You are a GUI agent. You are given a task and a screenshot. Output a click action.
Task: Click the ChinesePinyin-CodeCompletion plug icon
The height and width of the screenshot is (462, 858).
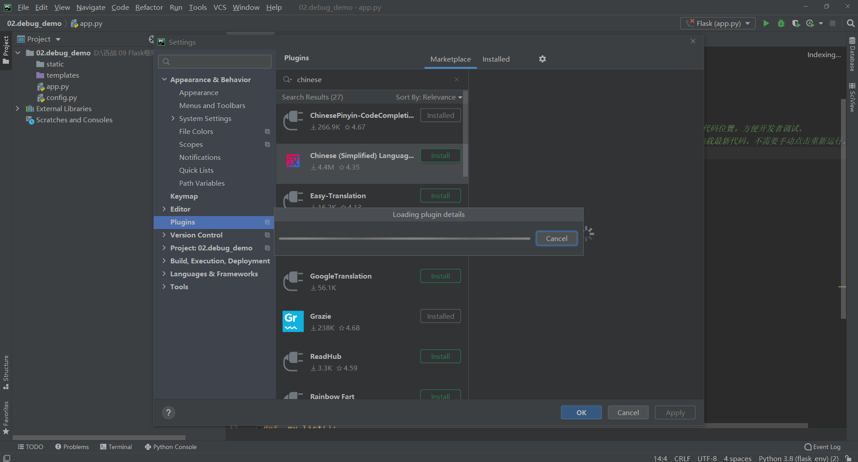(293, 121)
